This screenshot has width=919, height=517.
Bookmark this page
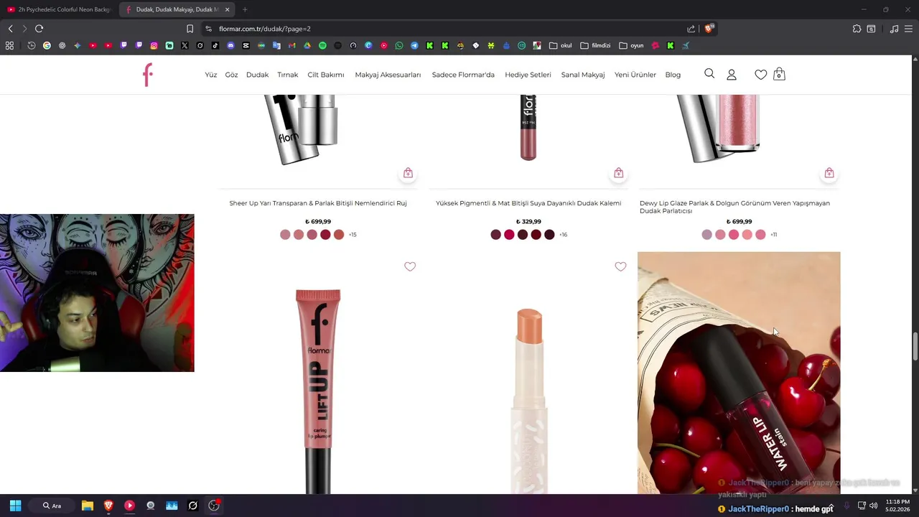click(190, 29)
